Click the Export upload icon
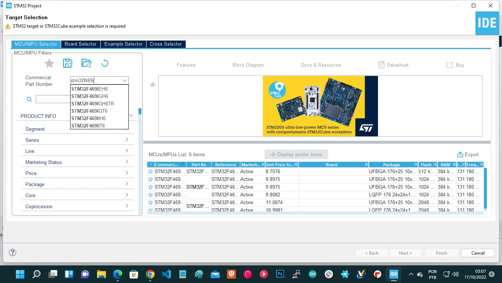502x283 pixels. point(460,155)
